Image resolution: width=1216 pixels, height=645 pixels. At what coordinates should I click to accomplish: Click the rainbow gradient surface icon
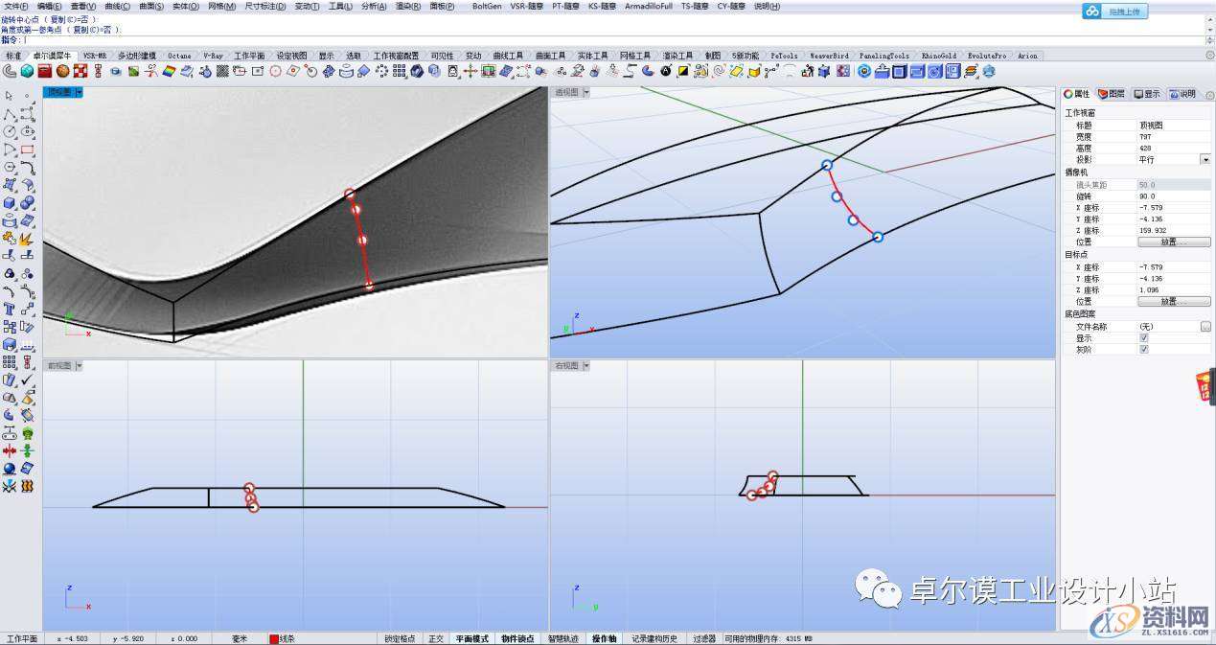click(169, 71)
